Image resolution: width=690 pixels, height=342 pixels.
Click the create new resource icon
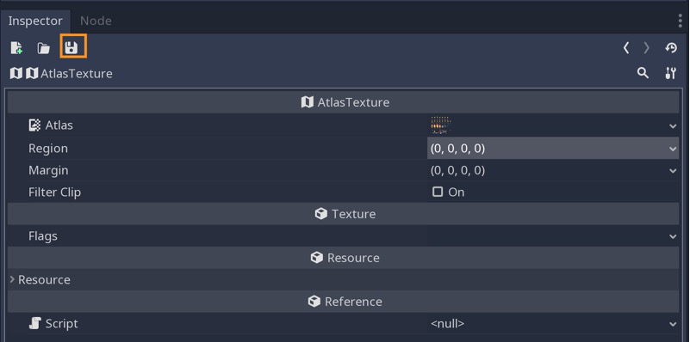(16, 48)
